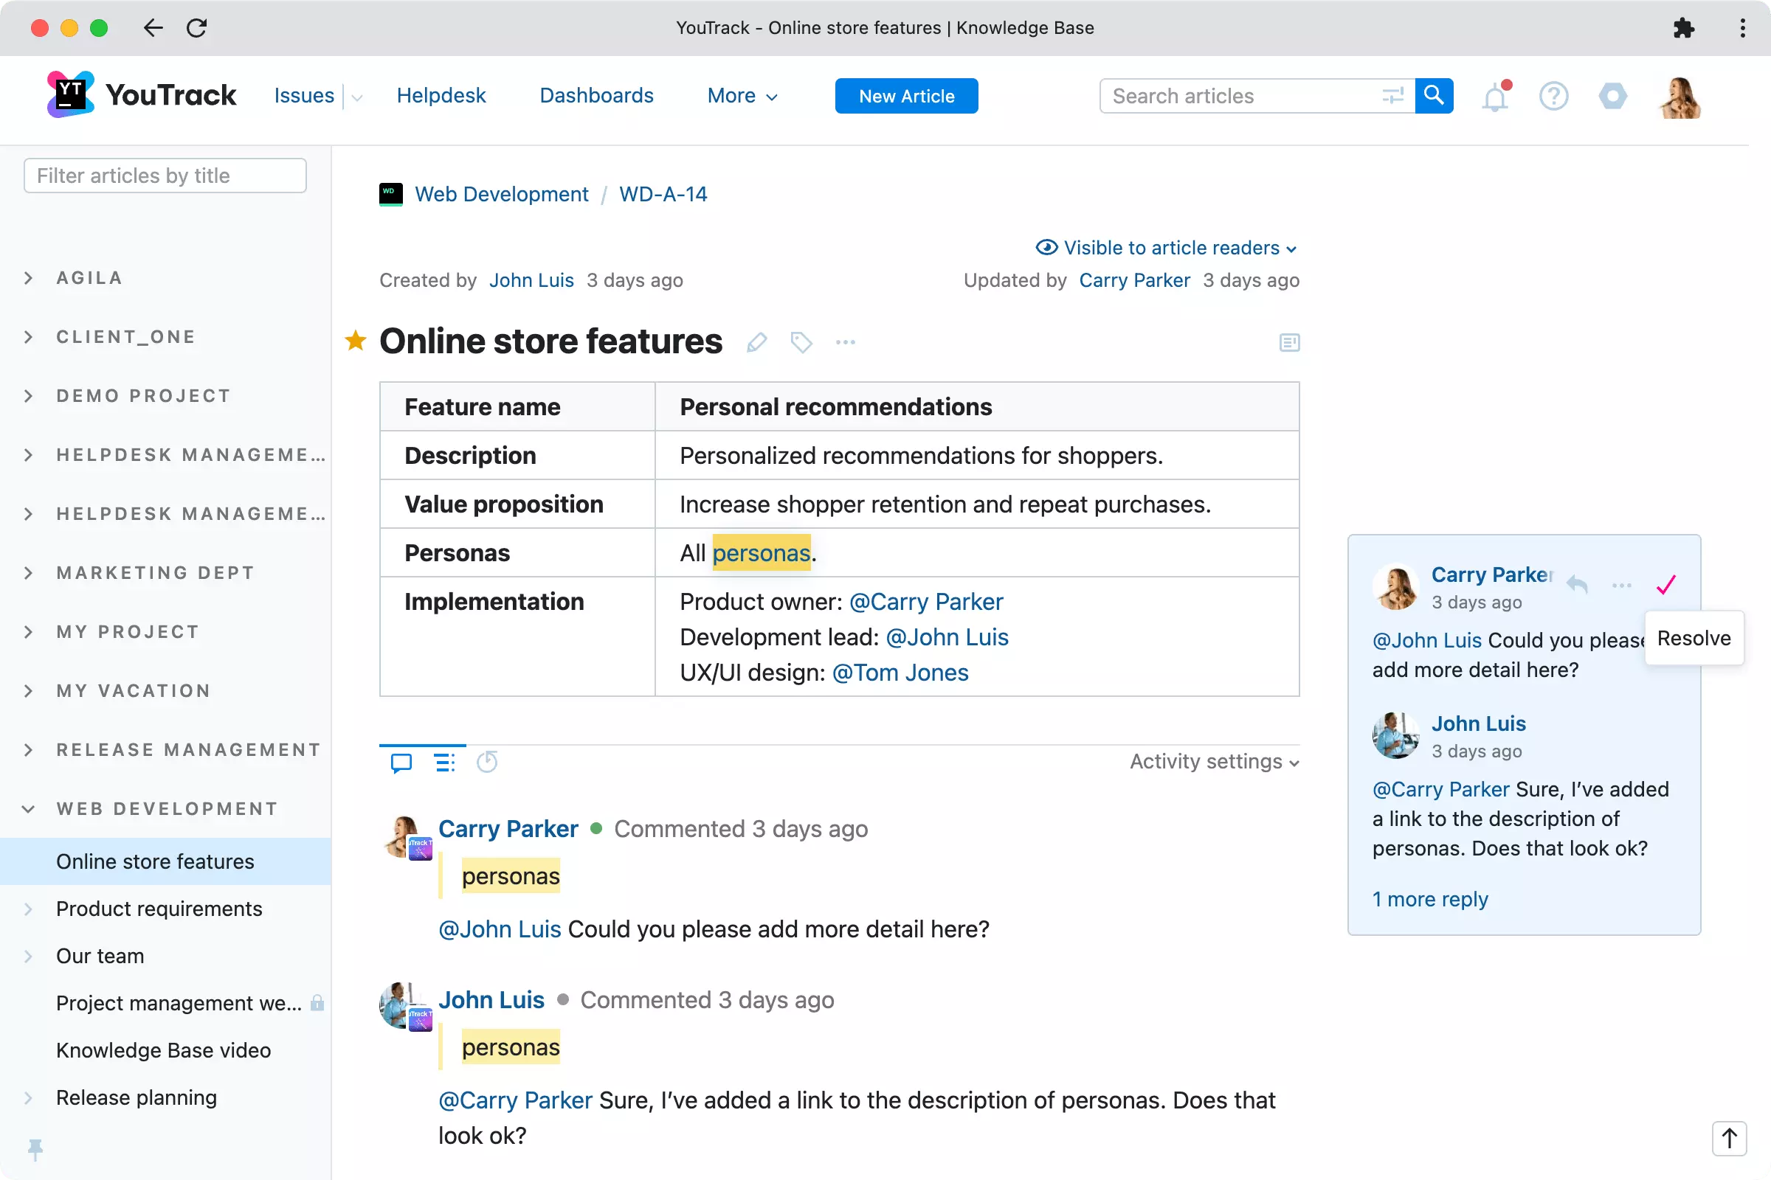Viewport: 1771px width, 1180px height.
Task: Click the comment thread icon in activity bar
Action: pyautogui.click(x=401, y=763)
